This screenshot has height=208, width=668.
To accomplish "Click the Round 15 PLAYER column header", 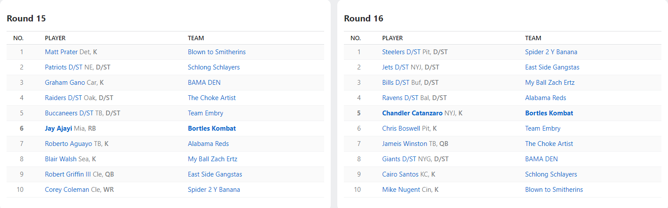I will point(55,38).
